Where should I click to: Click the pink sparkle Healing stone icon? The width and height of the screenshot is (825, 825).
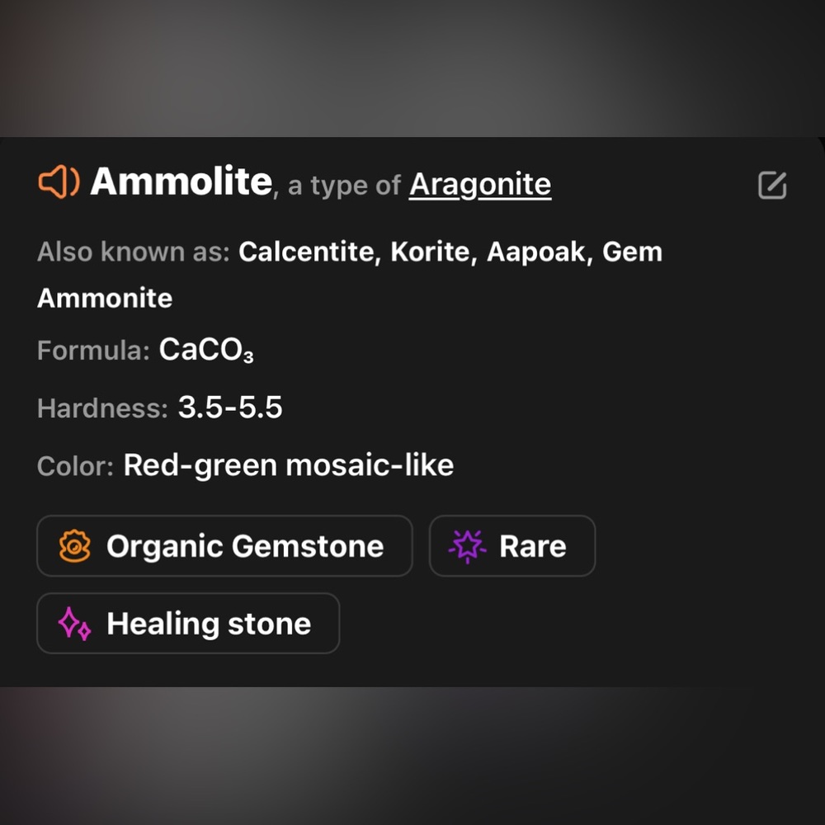(x=74, y=624)
